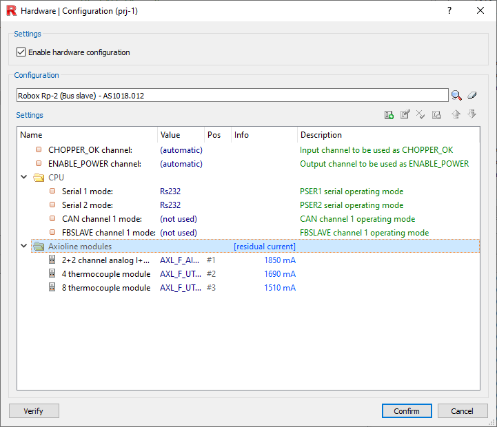The width and height of the screenshot is (497, 427).
Task: Click the CPU folder icon
Action: pos(39,178)
